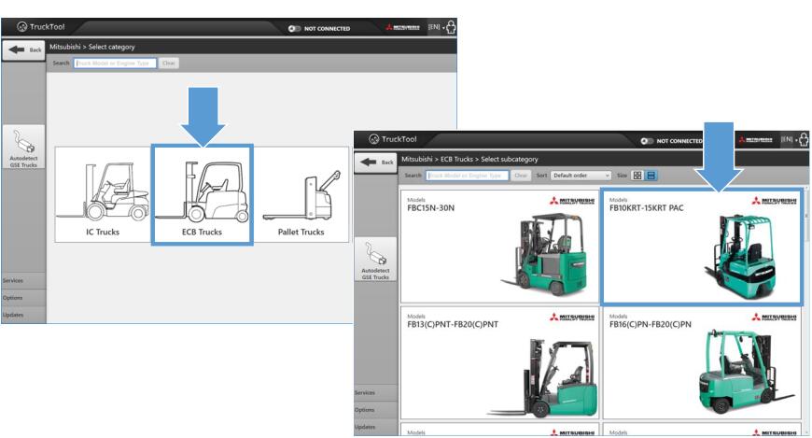Select the FBC15N-30N model card

pyautogui.click(x=499, y=247)
